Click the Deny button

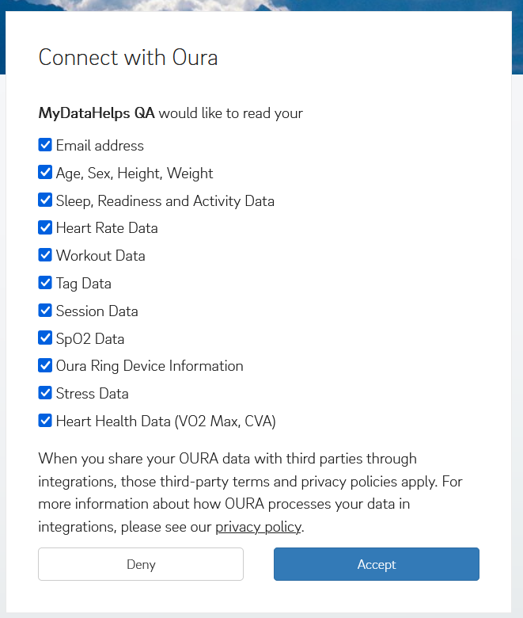pyautogui.click(x=141, y=564)
